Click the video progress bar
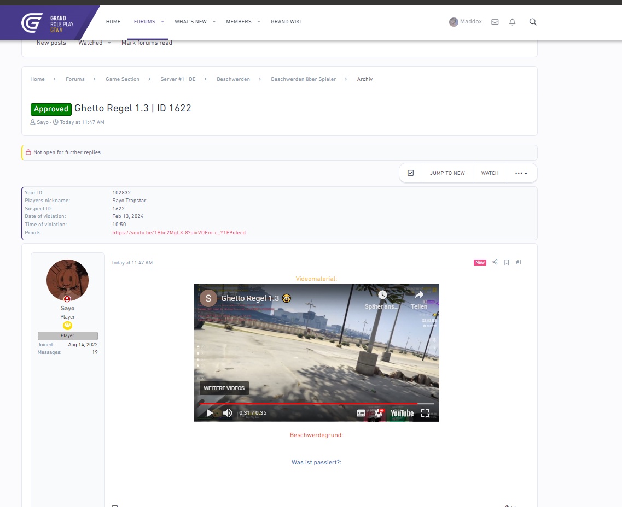622x507 pixels. [316, 403]
